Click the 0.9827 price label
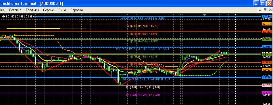Viewport: 273px width, 105px height. pyautogui.click(x=267, y=70)
